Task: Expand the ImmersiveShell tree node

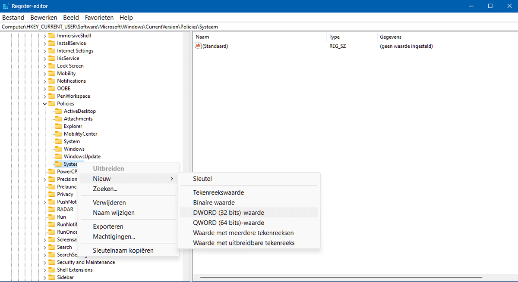Action: tap(45, 36)
